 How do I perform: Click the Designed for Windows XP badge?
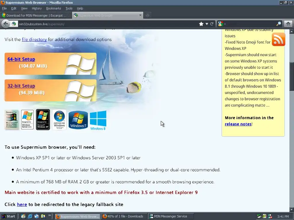(43, 119)
